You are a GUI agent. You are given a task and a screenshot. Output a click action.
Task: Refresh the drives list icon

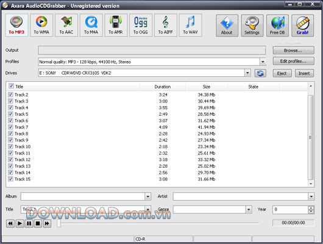click(260, 73)
